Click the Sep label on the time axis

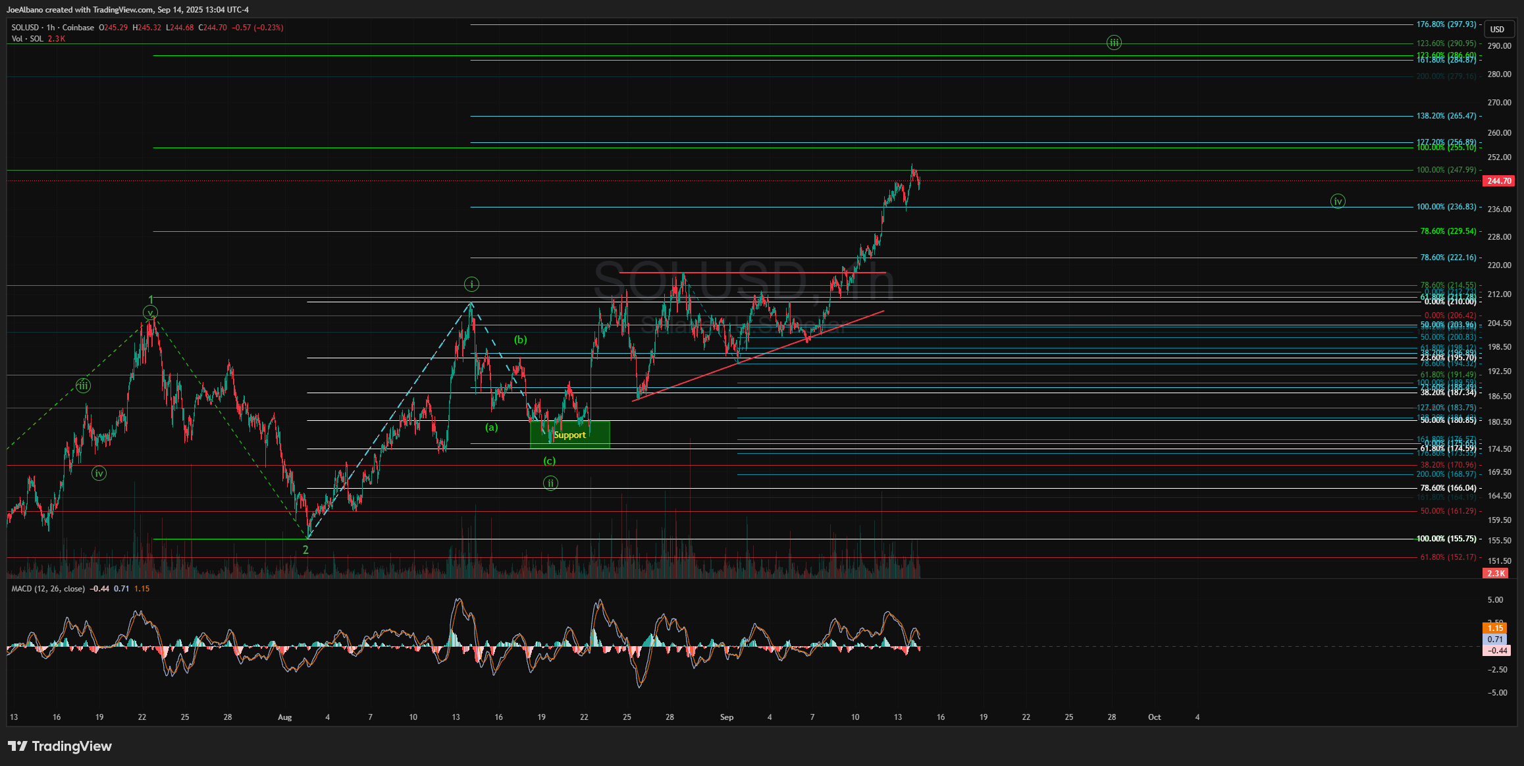click(727, 717)
